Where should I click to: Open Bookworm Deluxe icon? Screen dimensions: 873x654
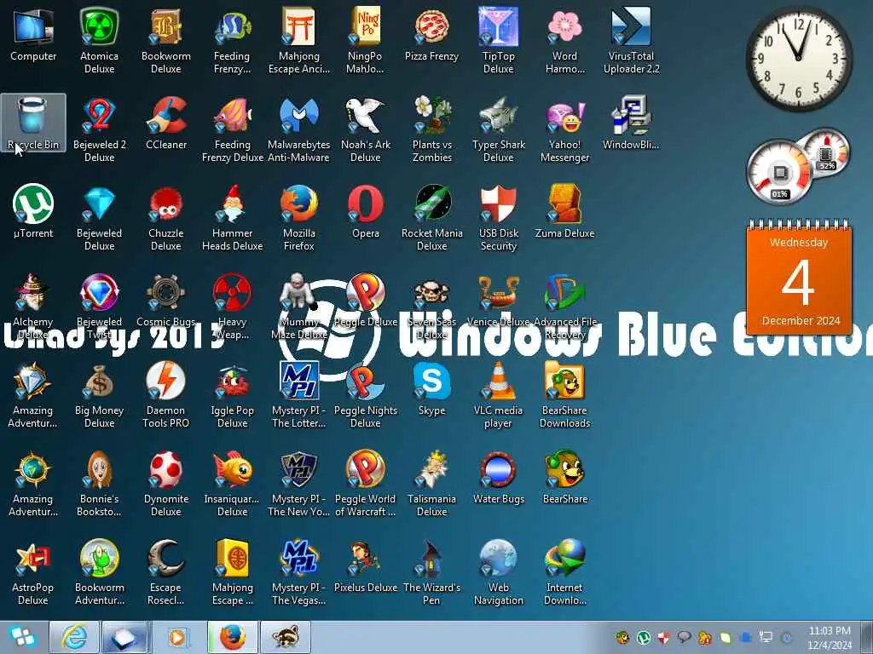166,40
